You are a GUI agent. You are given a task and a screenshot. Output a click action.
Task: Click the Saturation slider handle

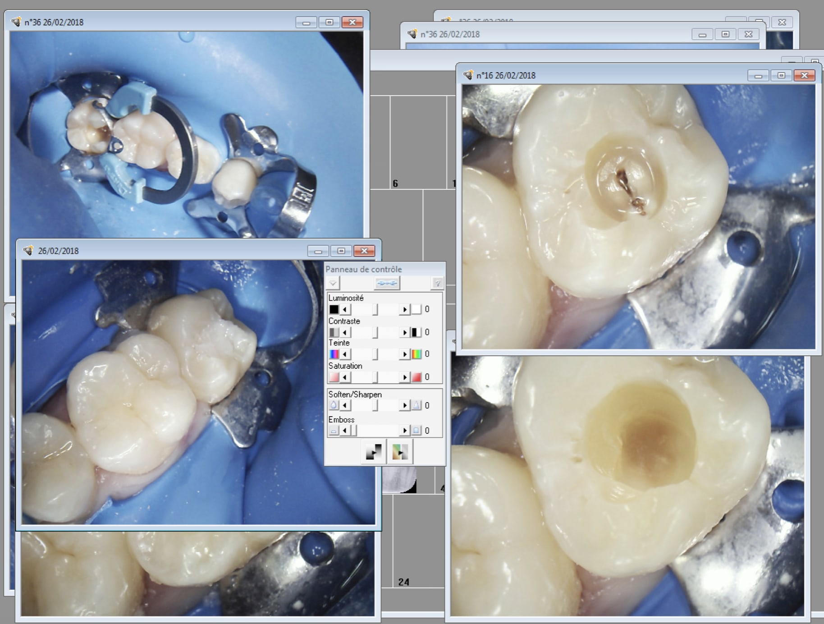(375, 377)
